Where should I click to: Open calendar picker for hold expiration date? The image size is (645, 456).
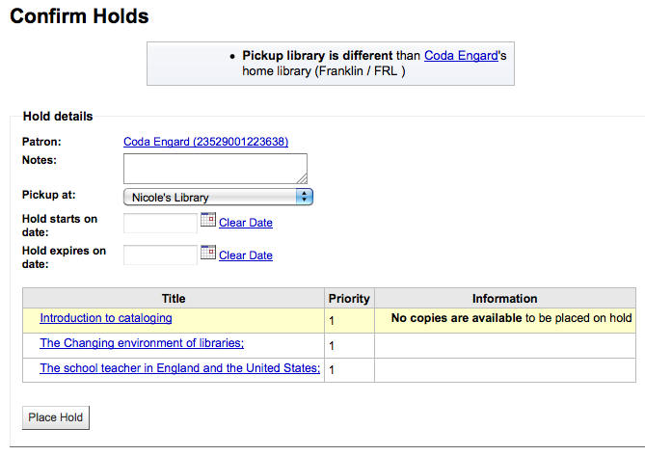(208, 252)
